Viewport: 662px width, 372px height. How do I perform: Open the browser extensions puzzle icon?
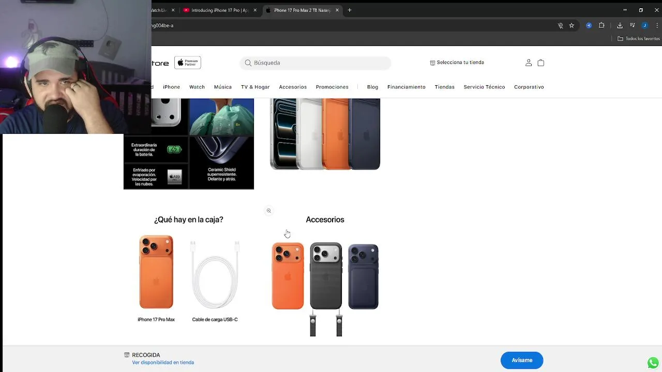click(601, 25)
